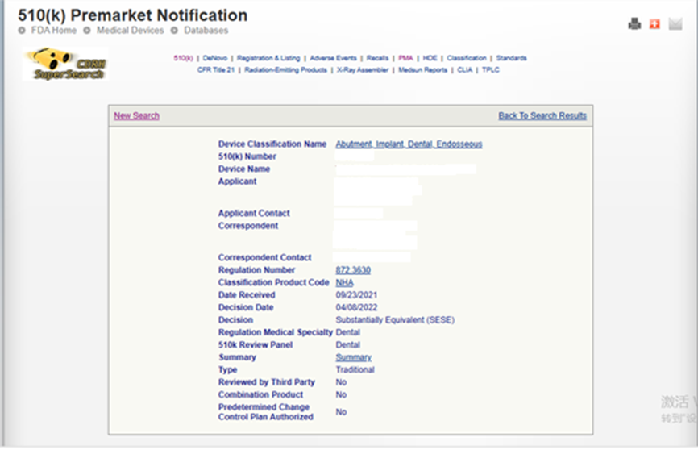Screen dimensions: 698x450
Task: Click the print page icon
Action: point(634,24)
